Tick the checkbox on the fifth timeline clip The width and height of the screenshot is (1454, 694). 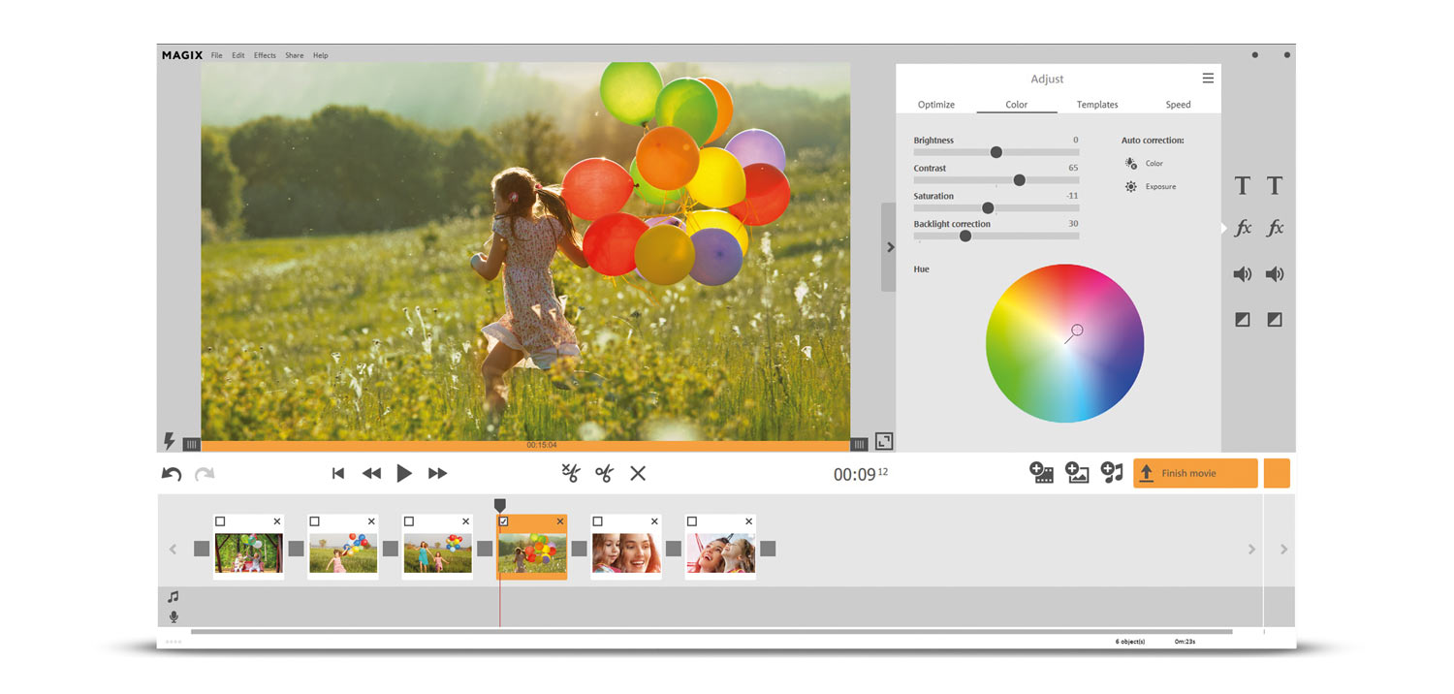[x=597, y=521]
